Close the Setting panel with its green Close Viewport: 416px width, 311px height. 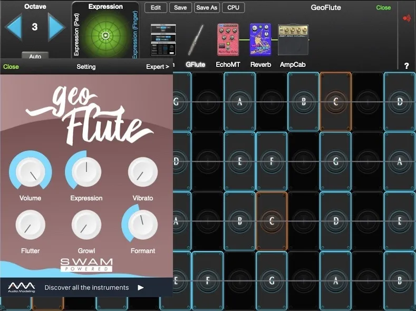coord(11,67)
